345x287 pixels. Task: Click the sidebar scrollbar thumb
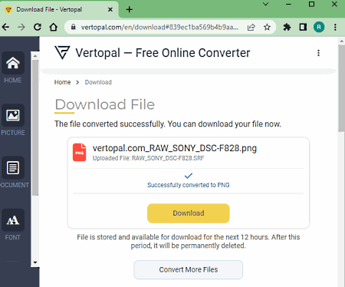[x=35, y=128]
